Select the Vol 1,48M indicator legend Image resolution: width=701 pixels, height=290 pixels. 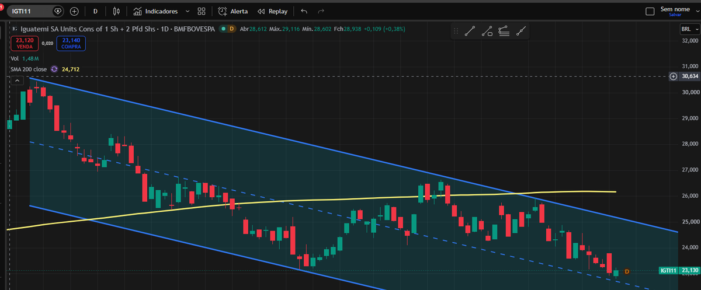click(25, 59)
